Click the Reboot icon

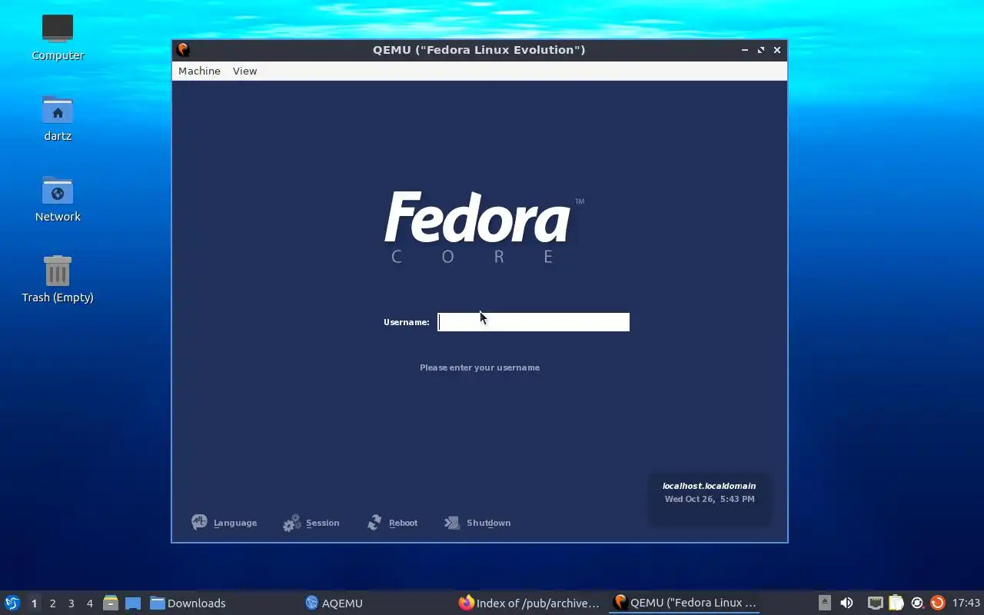374,523
